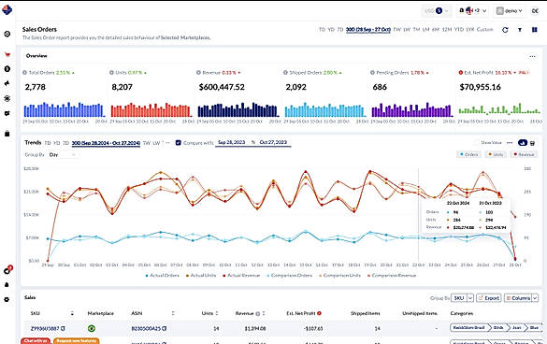
Task: Click the refresh icon in Sales Orders header
Action: click(x=505, y=30)
